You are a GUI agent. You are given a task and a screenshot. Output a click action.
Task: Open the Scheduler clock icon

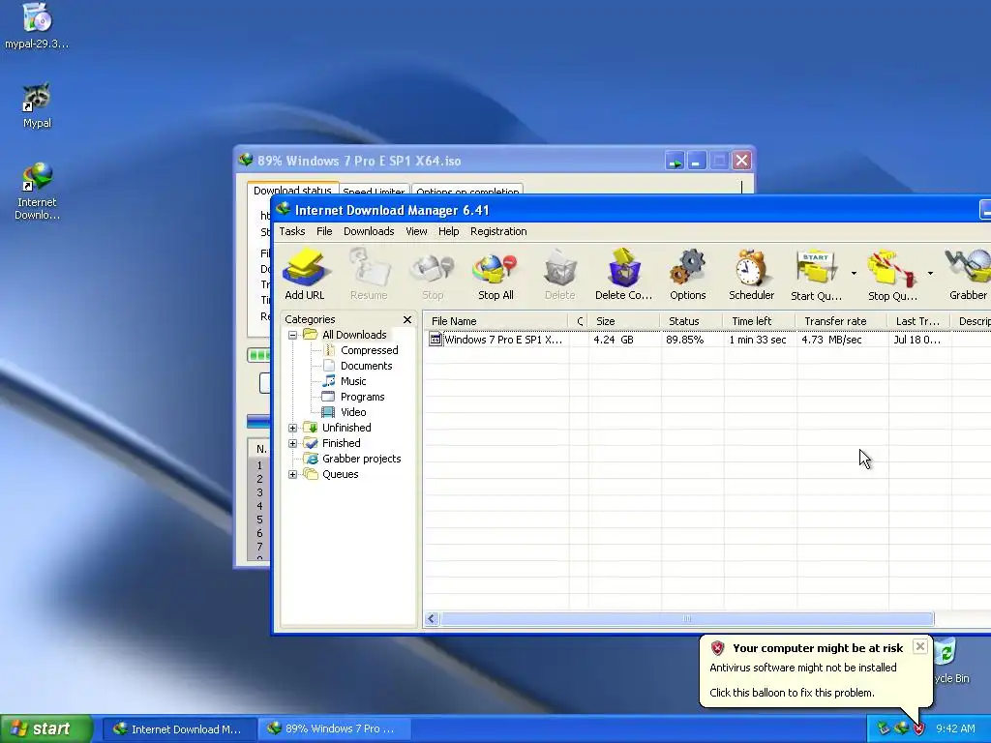(751, 274)
